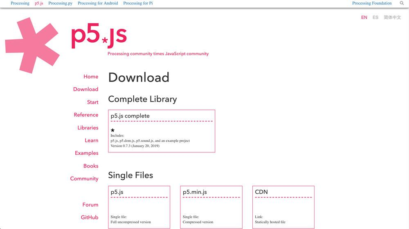Click the 'Download' page heading
The width and height of the screenshot is (409, 229).
pos(139,77)
